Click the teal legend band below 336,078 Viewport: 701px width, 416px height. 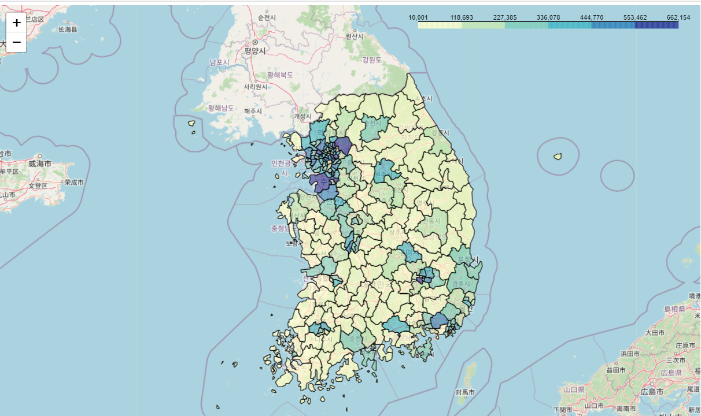pyautogui.click(x=570, y=25)
